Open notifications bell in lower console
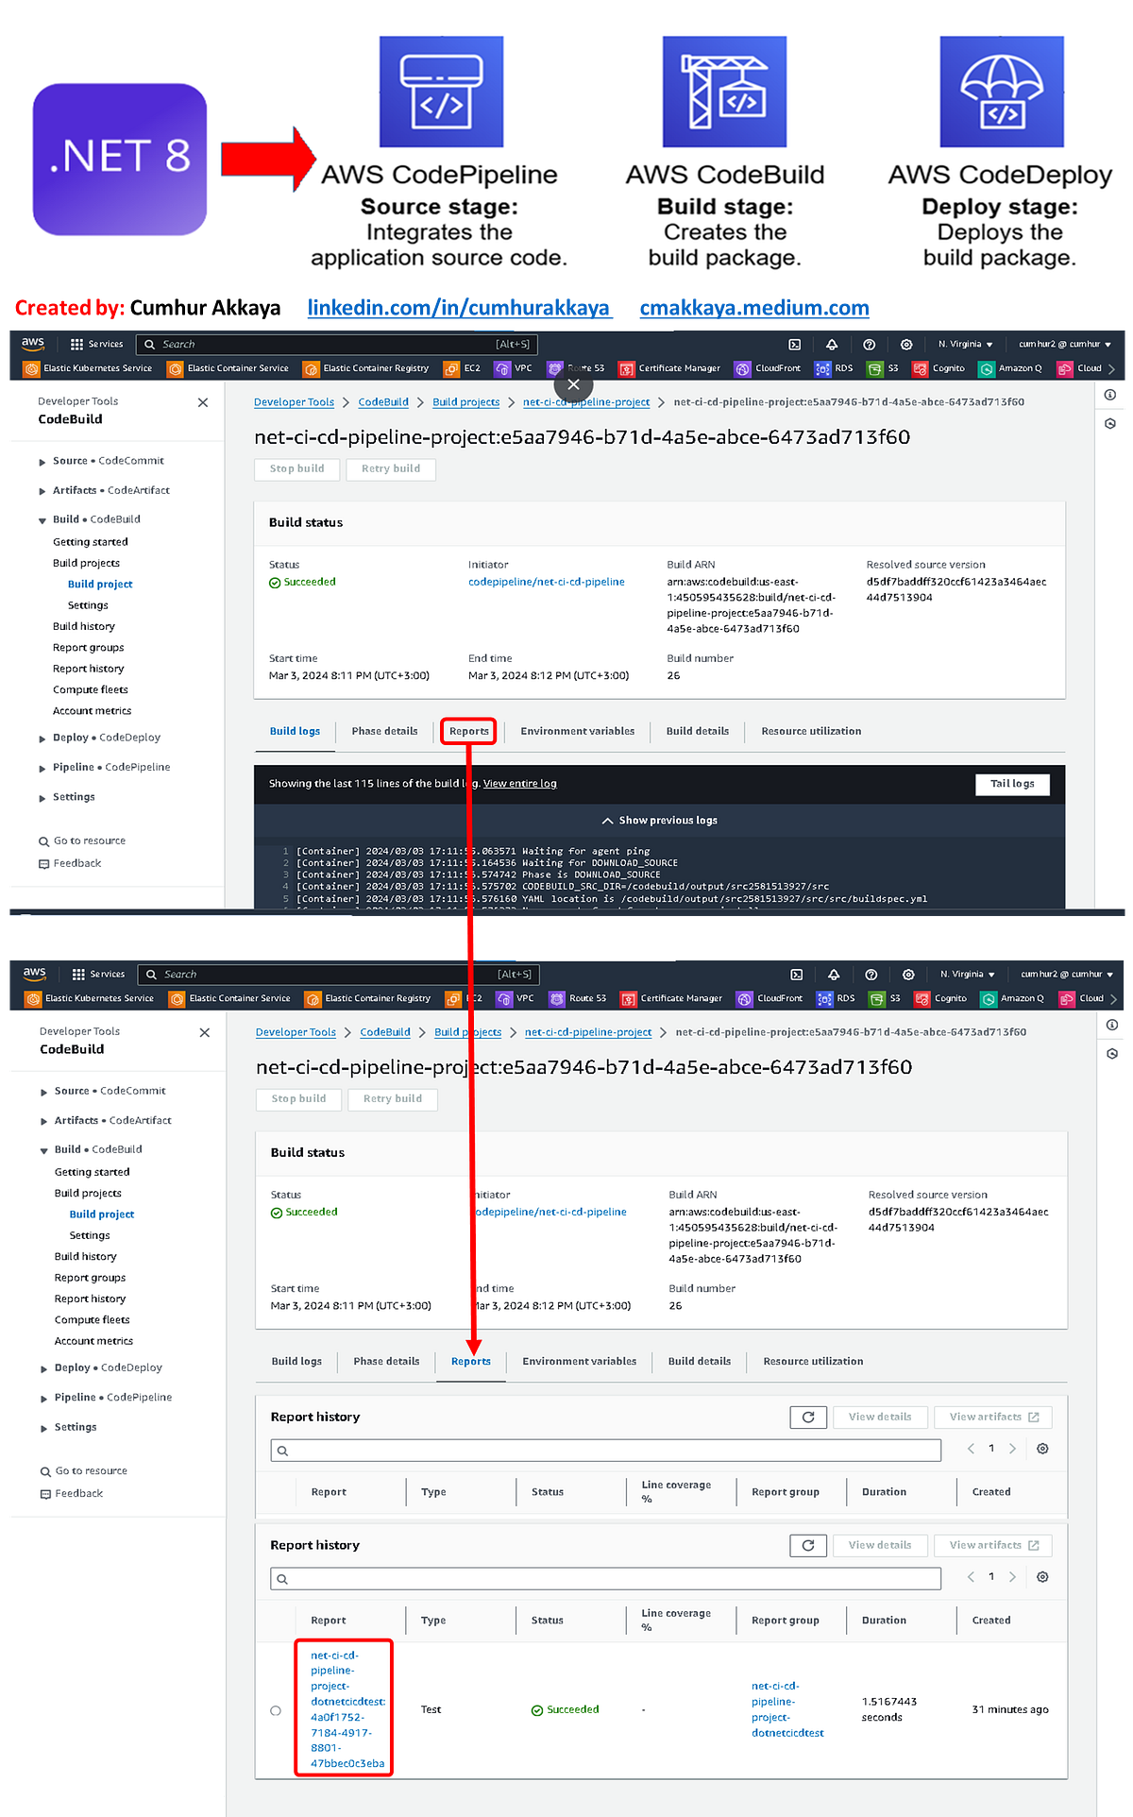Image resolution: width=1133 pixels, height=1817 pixels. pyautogui.click(x=834, y=975)
